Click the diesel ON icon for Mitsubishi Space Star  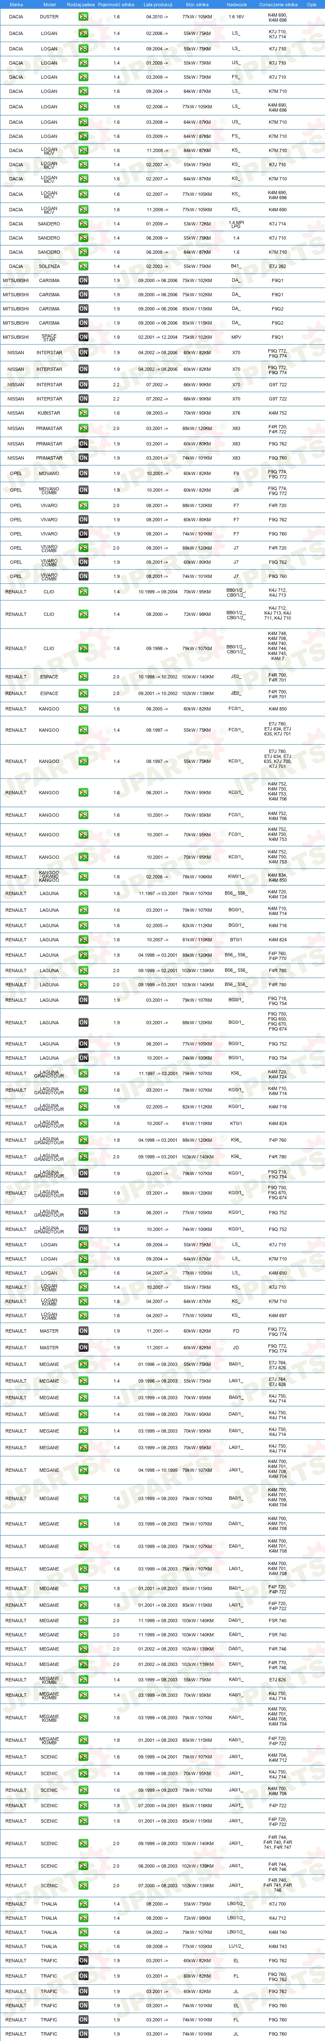[83, 337]
